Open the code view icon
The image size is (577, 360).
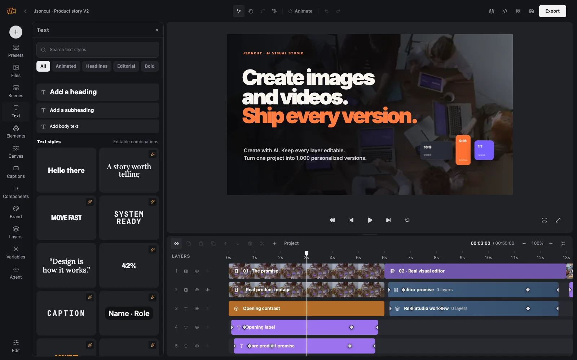pos(505,11)
